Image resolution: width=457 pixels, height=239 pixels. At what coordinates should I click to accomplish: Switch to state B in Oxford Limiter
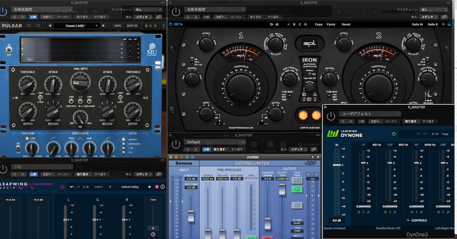point(318,157)
